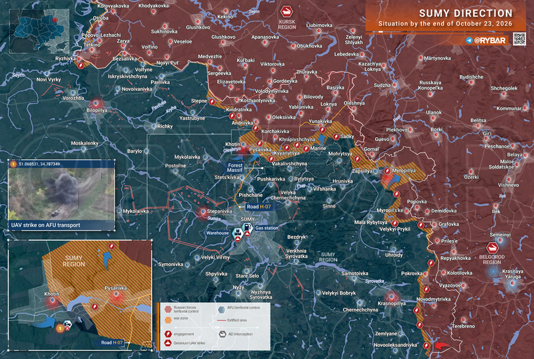The image size is (534, 359).
Task: Click the 'UAV strike on AFU transport' caption
Action: tap(45, 225)
